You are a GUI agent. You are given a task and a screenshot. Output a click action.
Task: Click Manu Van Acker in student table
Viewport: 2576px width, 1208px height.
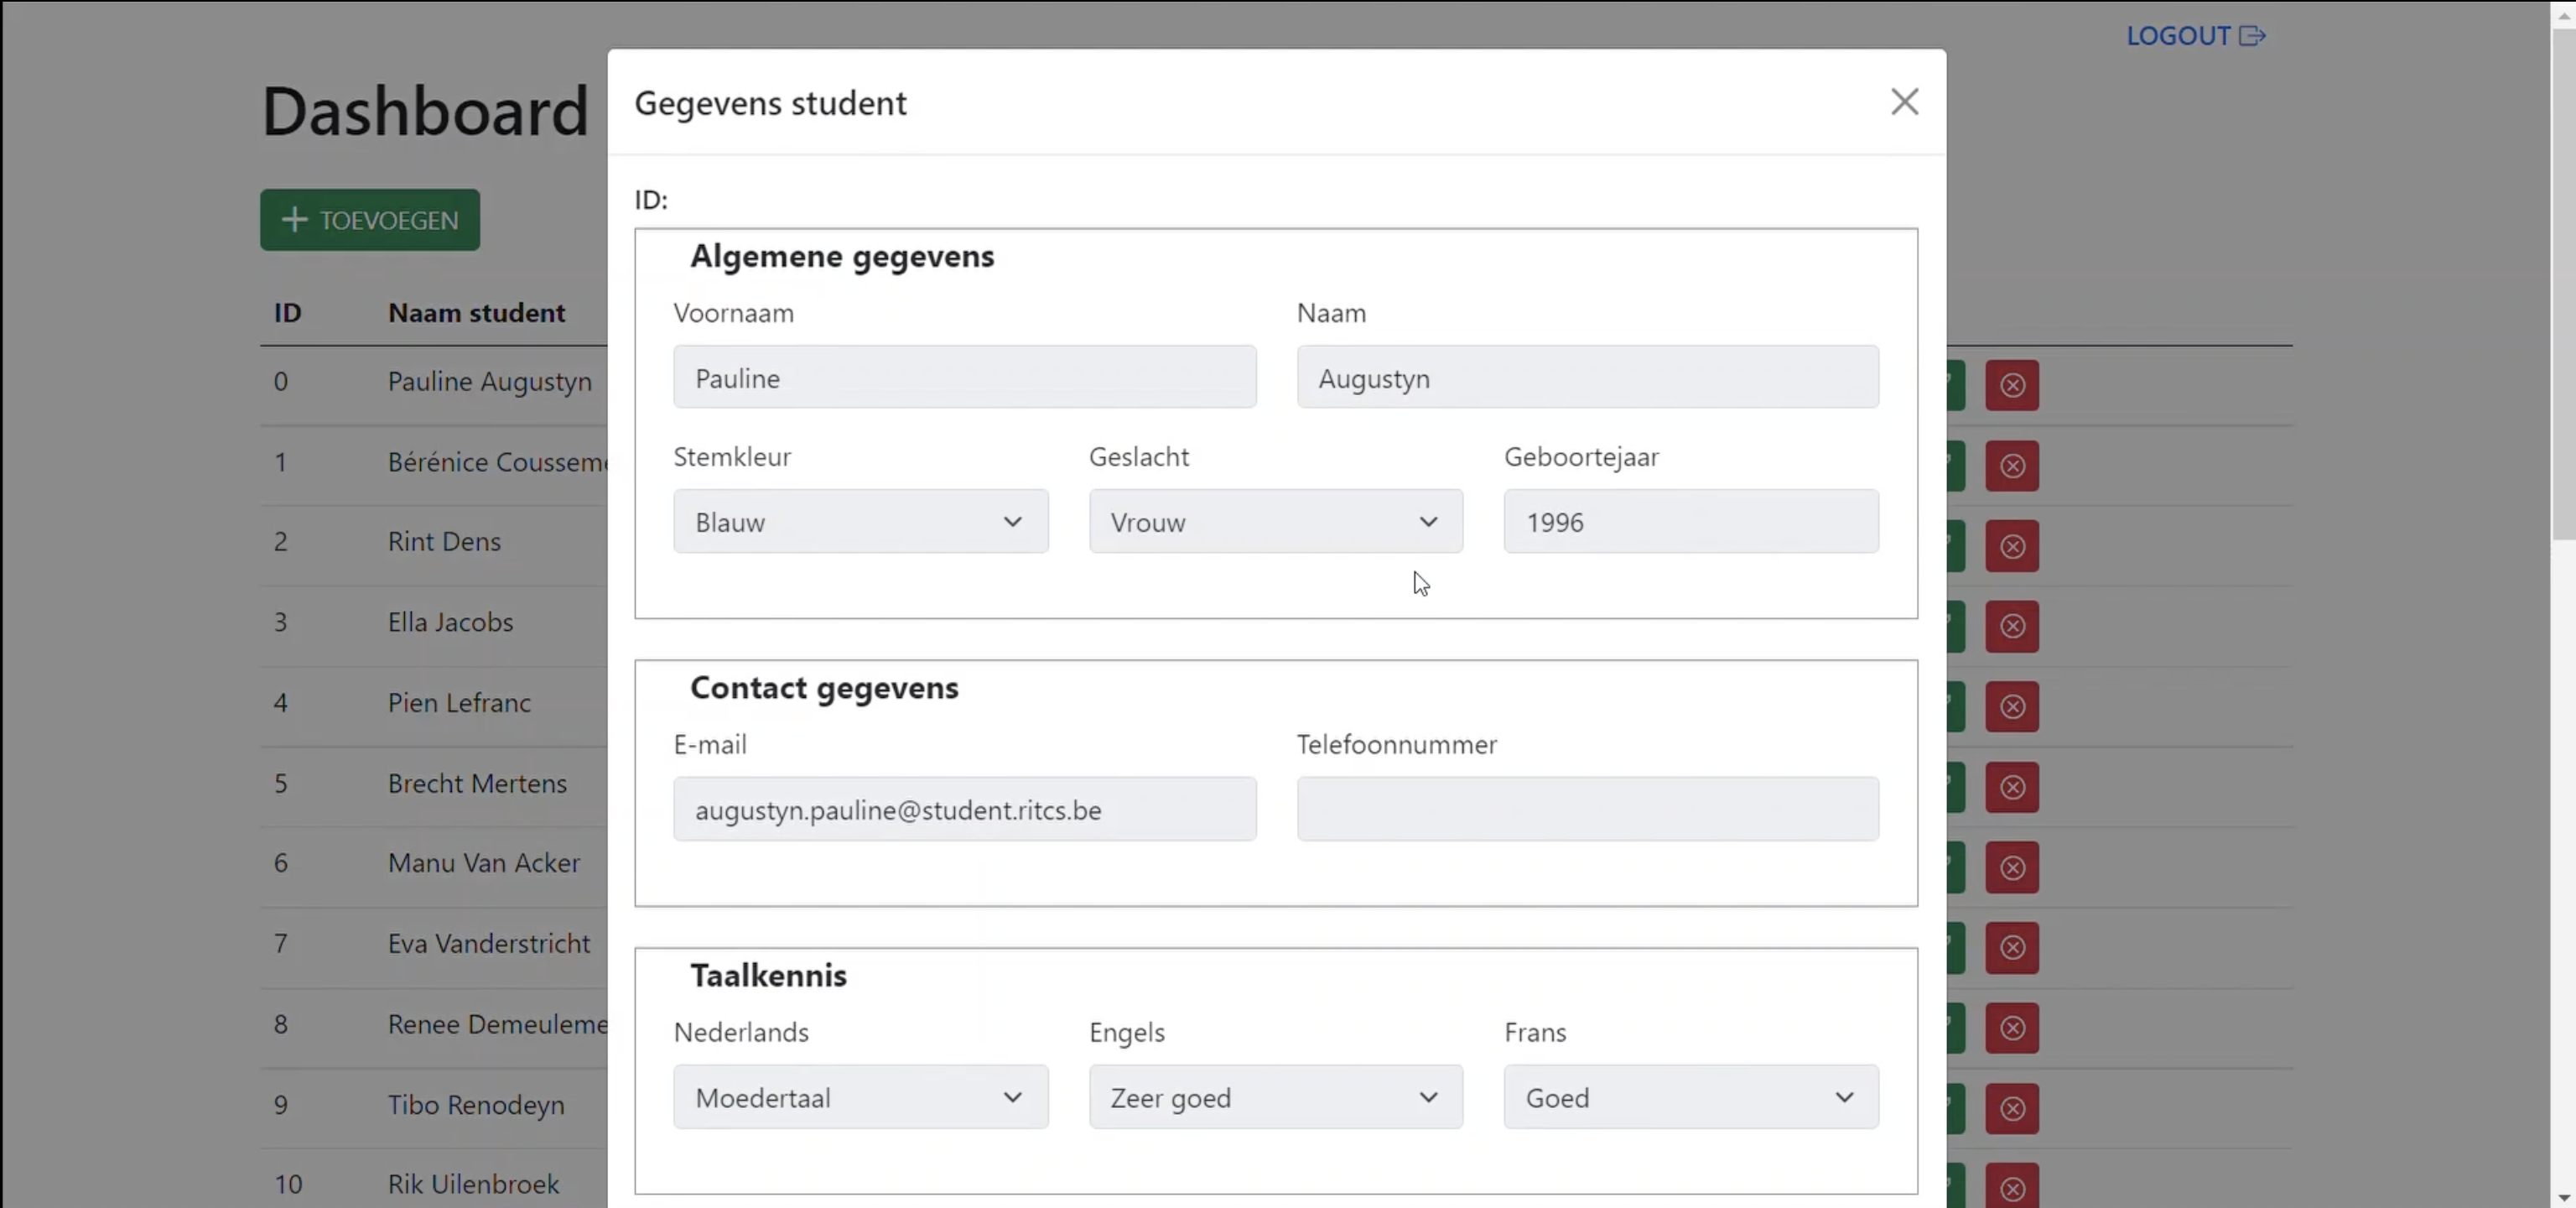coord(483,863)
